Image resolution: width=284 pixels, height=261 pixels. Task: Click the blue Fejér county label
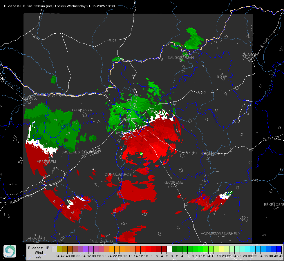pyautogui.click(x=64, y=127)
